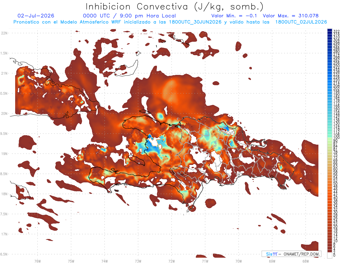Screen dimensions: 343x265
Task: Click the '75W' longitude label
Action: pos(71,261)
